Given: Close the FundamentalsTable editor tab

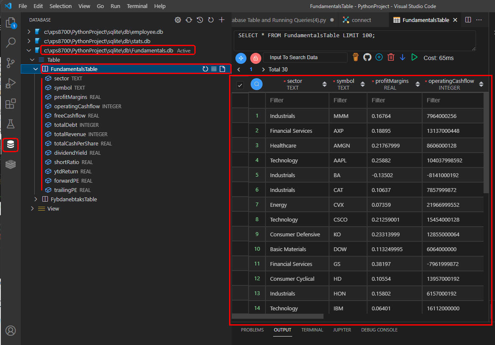Looking at the screenshot, I should click(455, 20).
